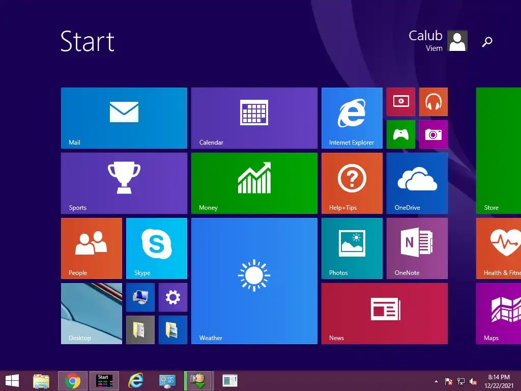The height and width of the screenshot is (391, 521).
Task: Click the search magnifier icon
Action: (487, 42)
